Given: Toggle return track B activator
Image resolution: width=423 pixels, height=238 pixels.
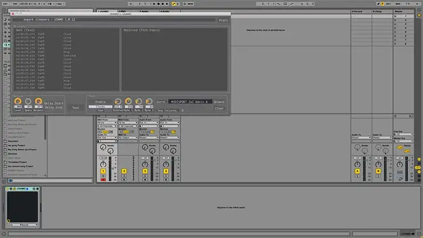Looking at the screenshot, I should coord(378,171).
